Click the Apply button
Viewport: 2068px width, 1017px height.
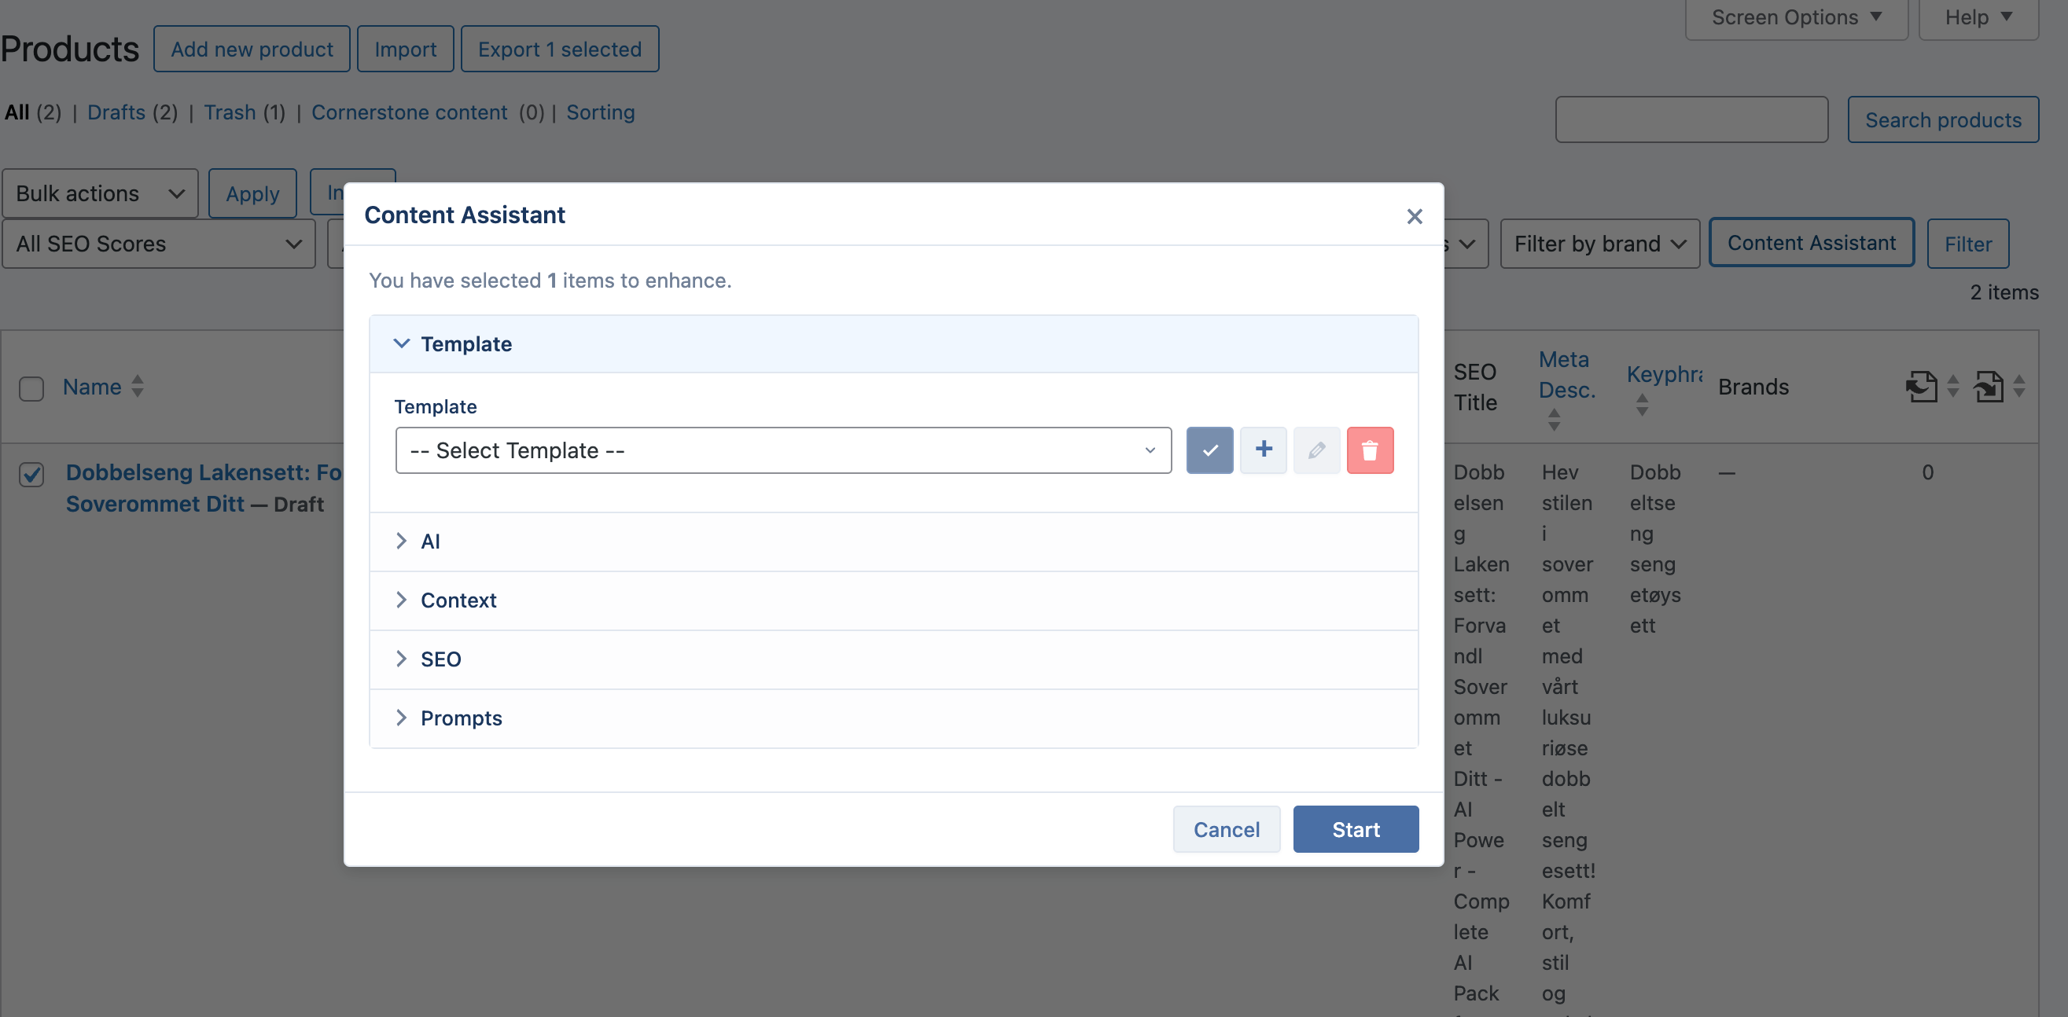[x=253, y=193]
